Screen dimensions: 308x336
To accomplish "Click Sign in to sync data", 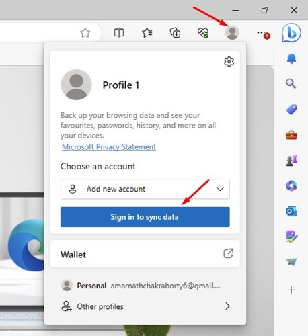I will 145,217.
